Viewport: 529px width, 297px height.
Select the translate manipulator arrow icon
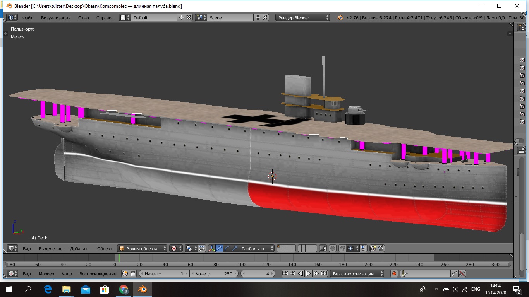[x=219, y=248]
